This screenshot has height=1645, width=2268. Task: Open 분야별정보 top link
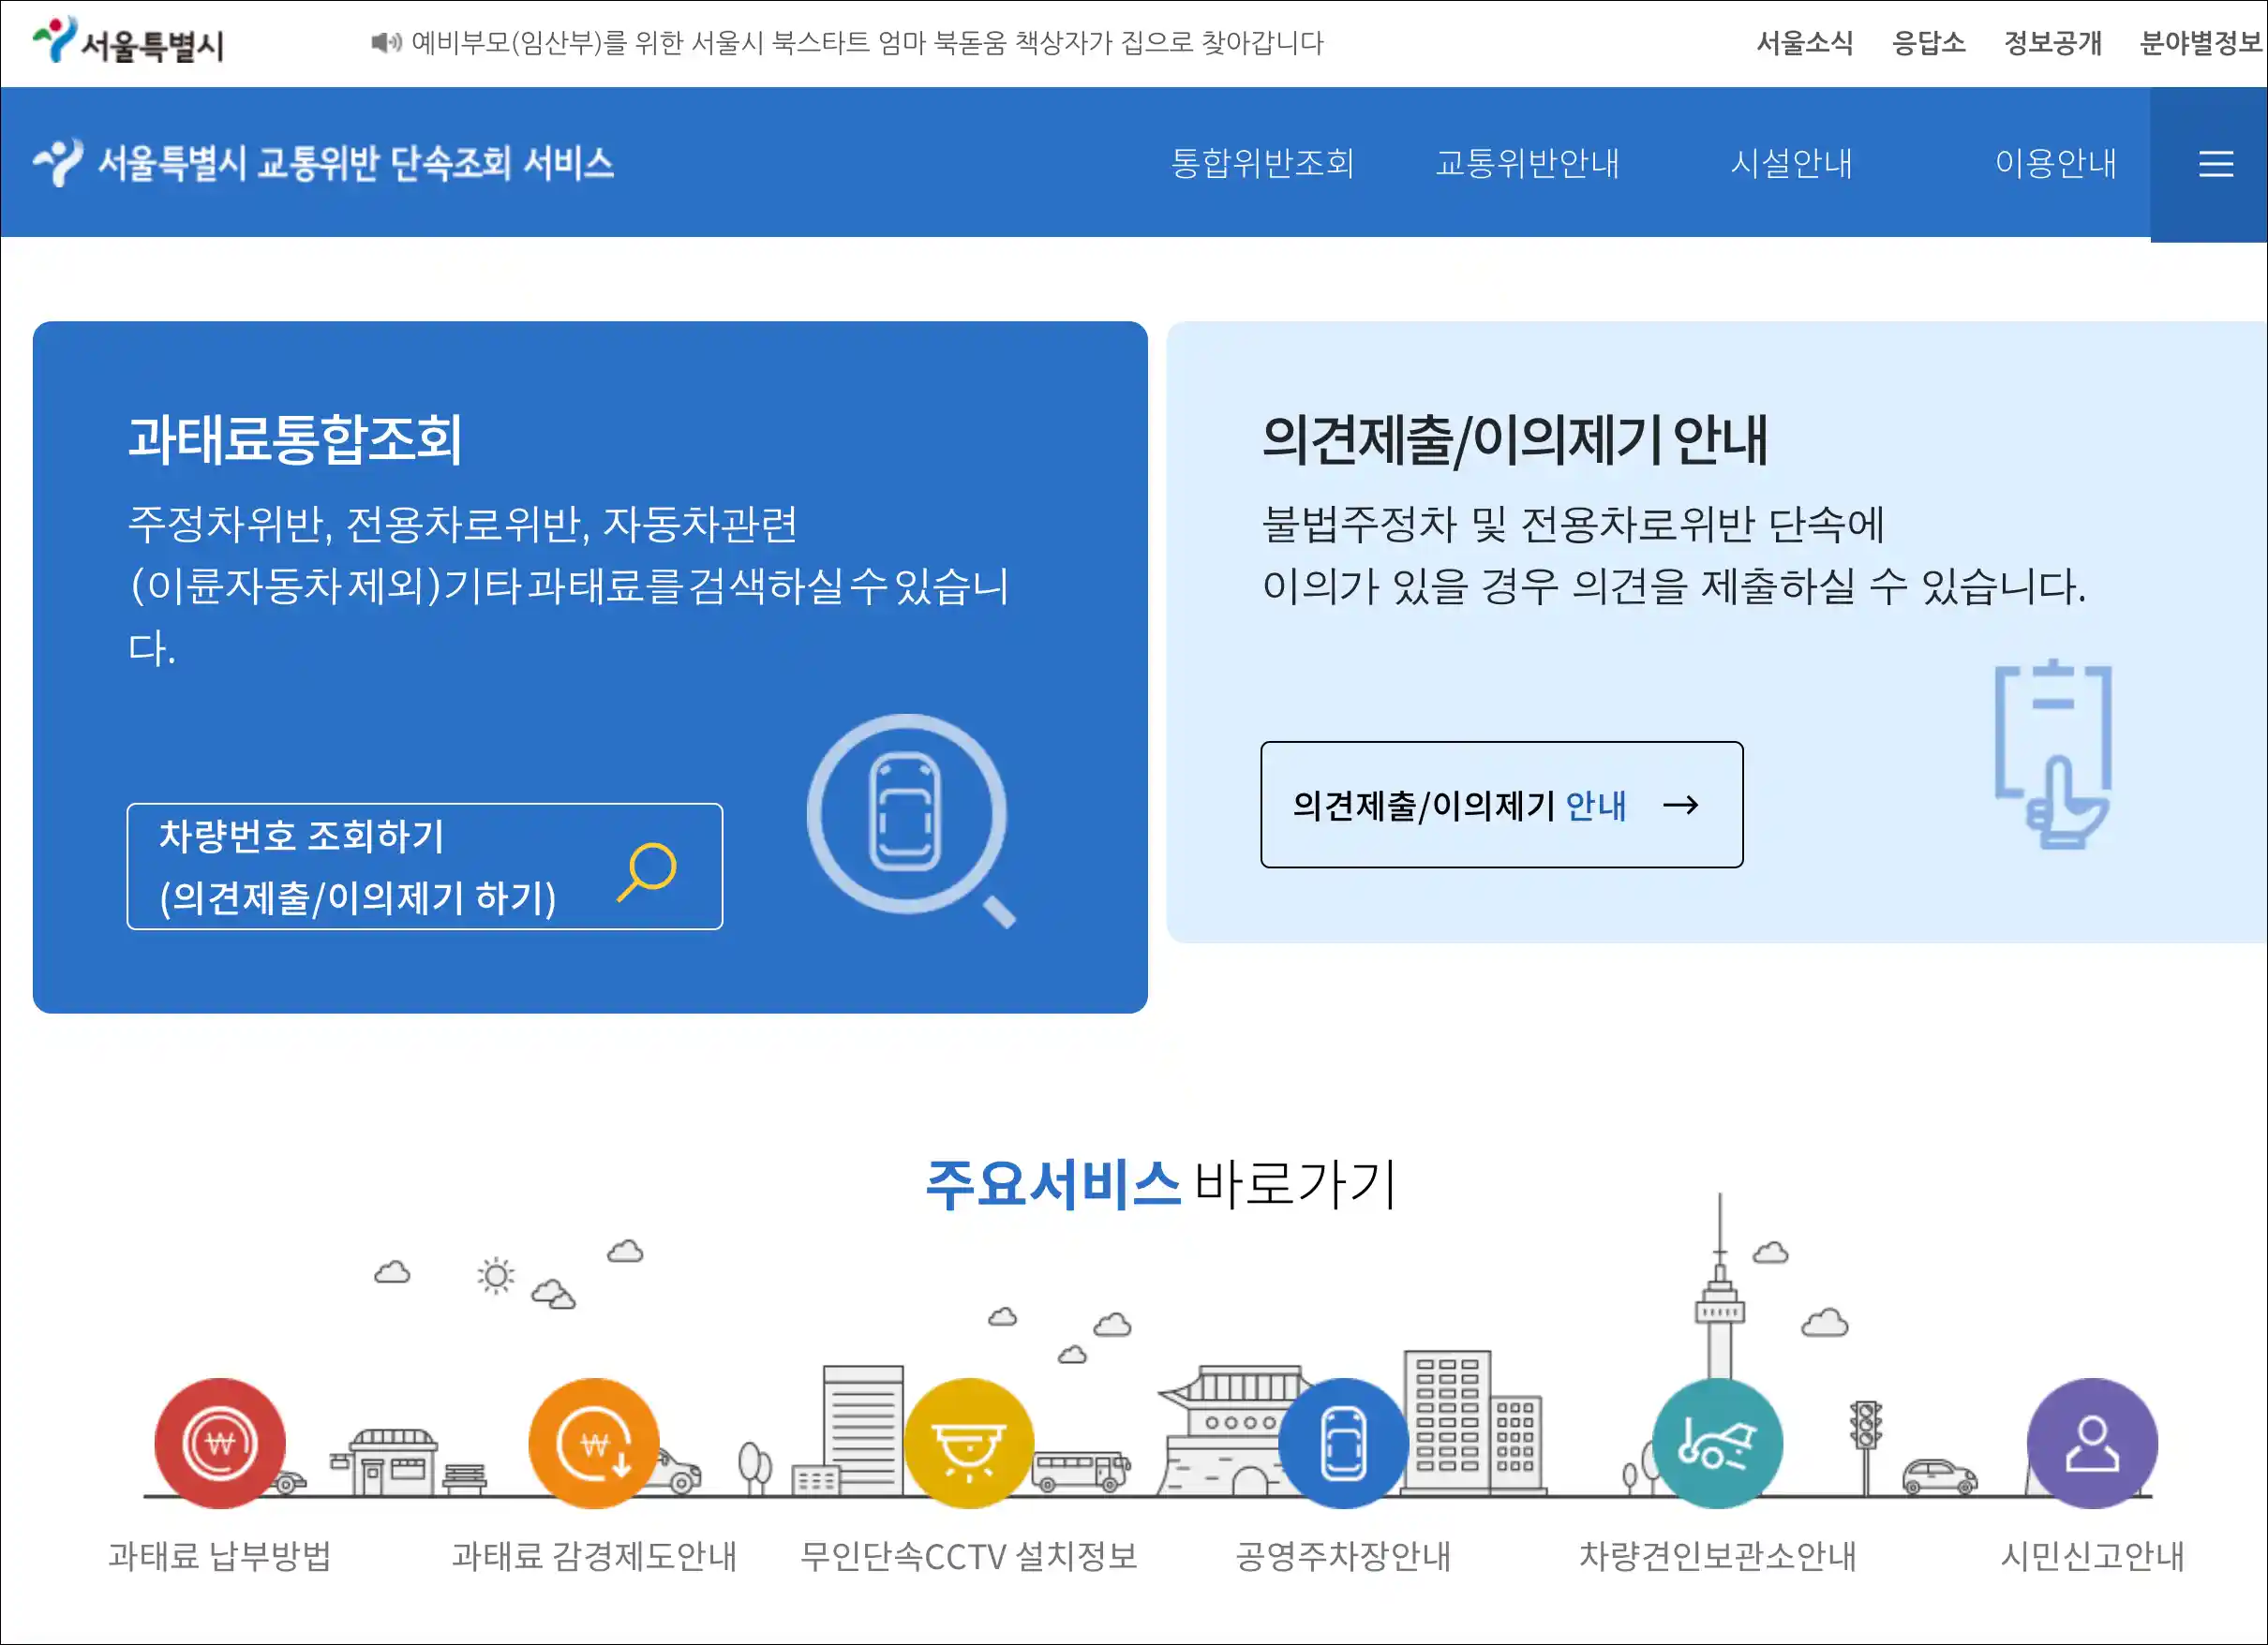point(2201,43)
